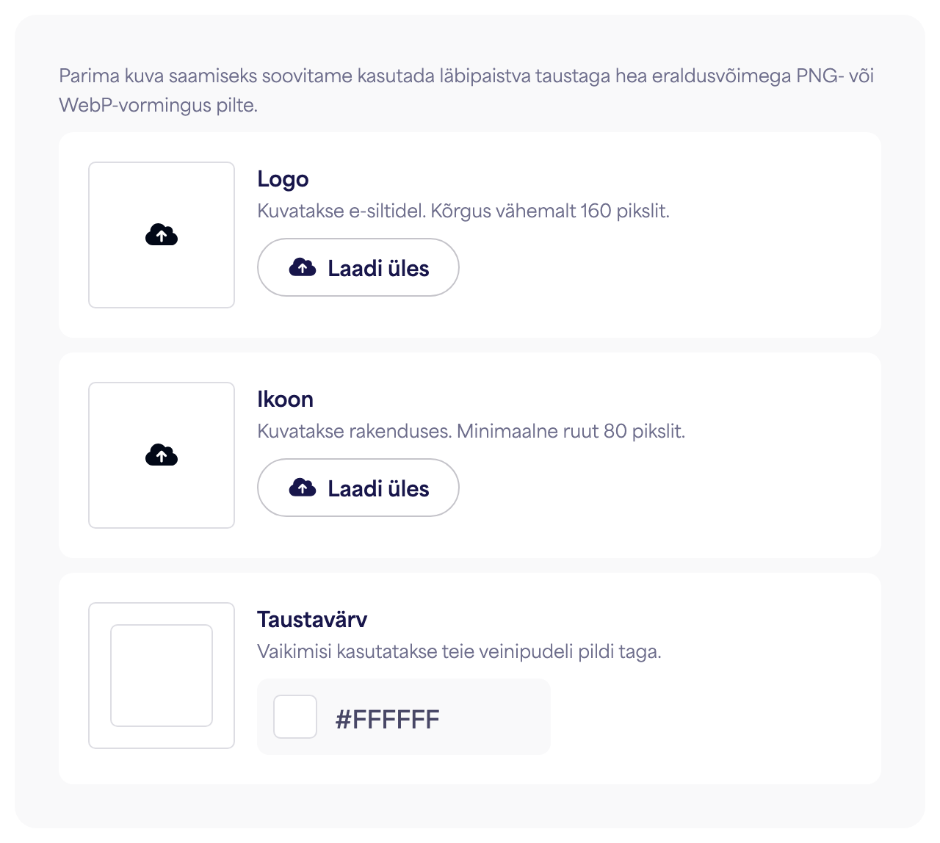The image size is (940, 843).
Task: Select the empty Ikoon image preview box
Action: (x=162, y=455)
